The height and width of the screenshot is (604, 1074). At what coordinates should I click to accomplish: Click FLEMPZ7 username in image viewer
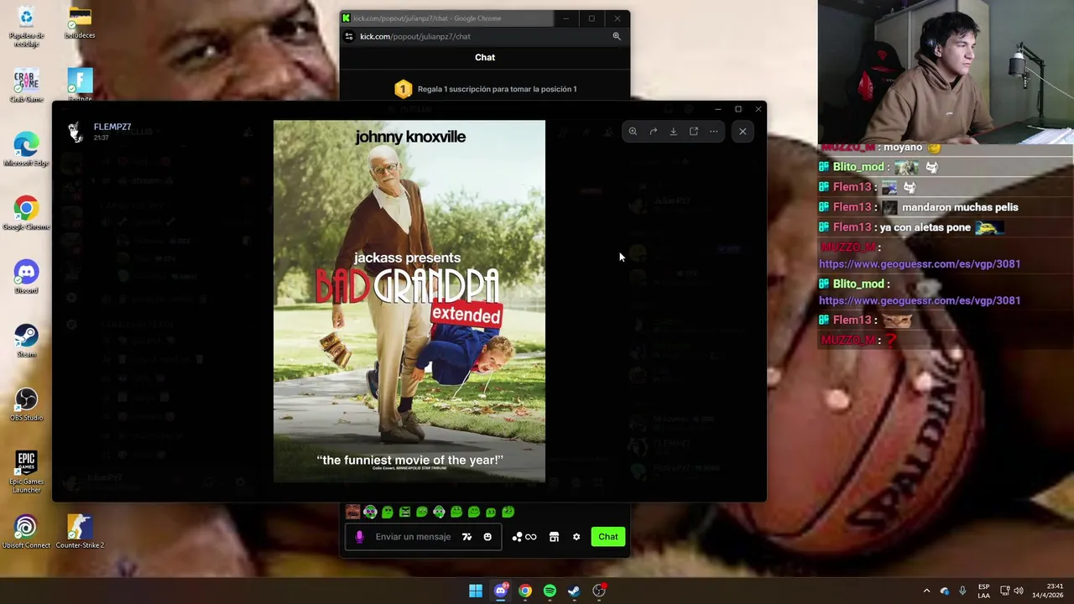tap(112, 127)
